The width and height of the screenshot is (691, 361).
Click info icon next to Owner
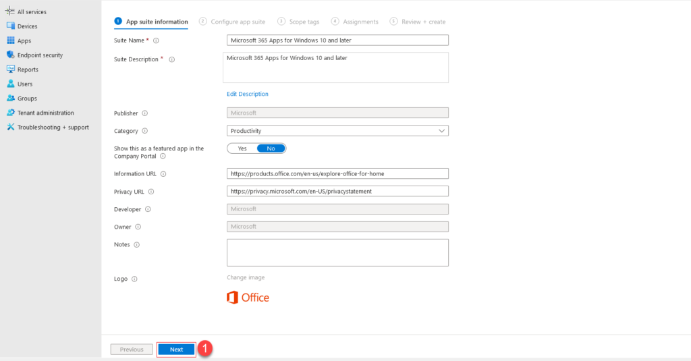click(138, 227)
